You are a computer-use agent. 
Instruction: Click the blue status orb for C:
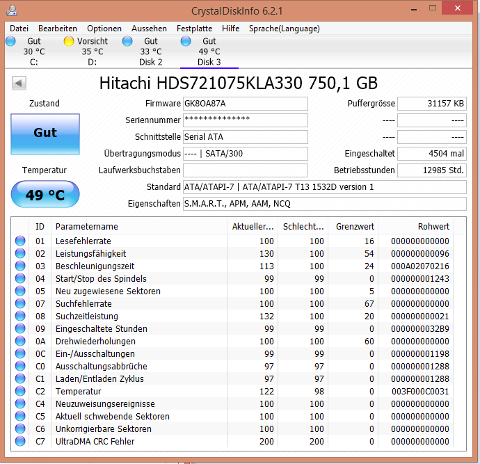[10, 41]
